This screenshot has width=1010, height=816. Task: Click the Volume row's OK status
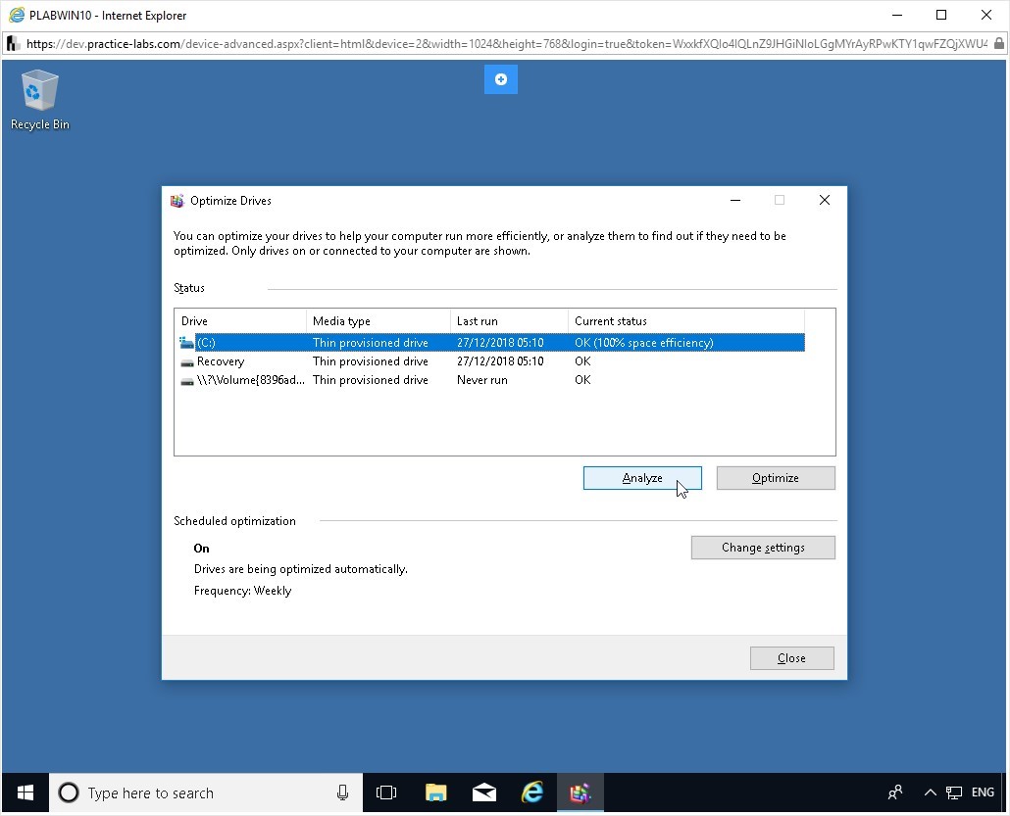[582, 380]
